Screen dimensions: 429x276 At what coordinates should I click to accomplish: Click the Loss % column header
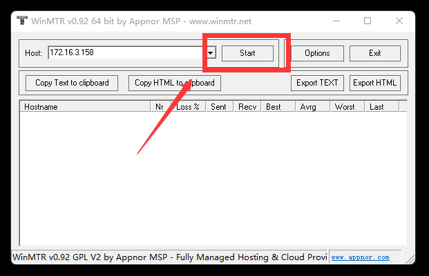click(x=188, y=106)
